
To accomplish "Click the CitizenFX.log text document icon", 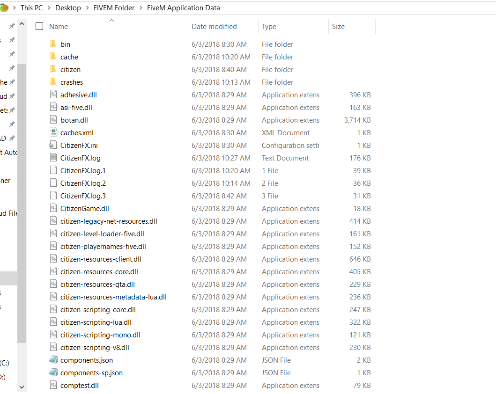I will [x=53, y=157].
